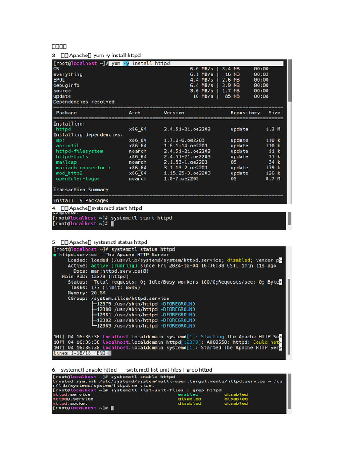
Task: Click the 'everything' repository line
Action: [161, 74]
